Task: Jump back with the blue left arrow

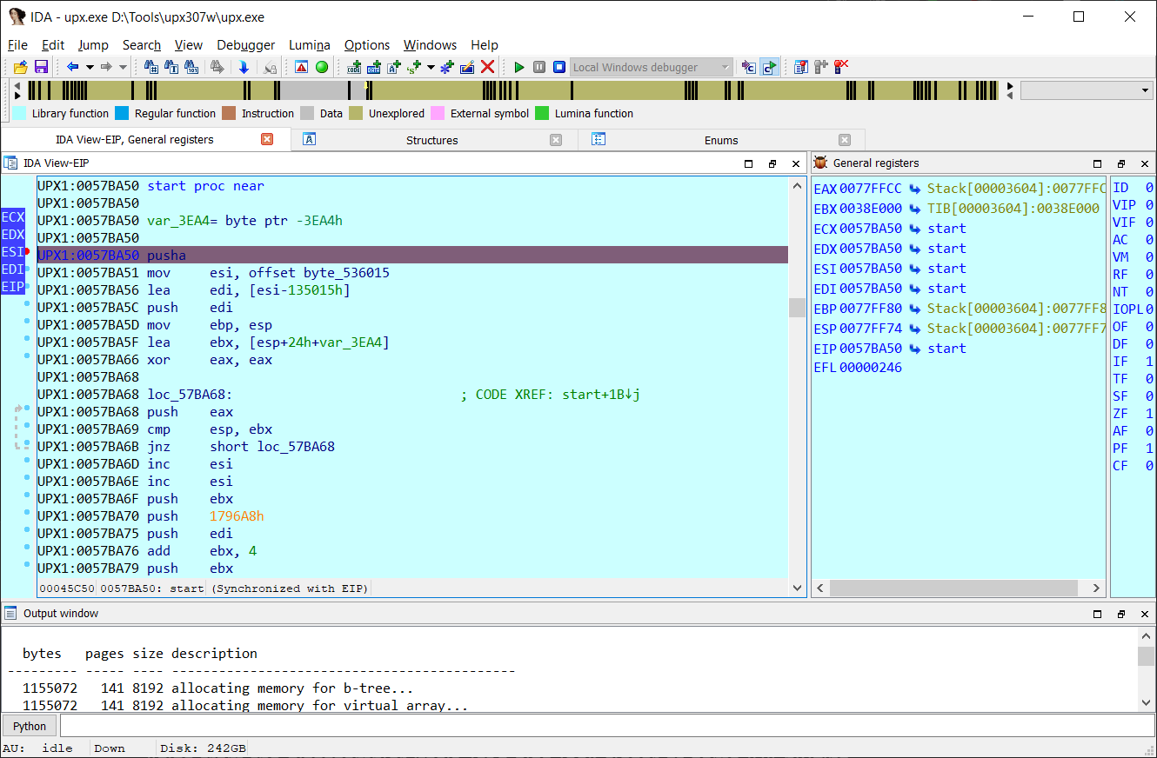Action: click(73, 67)
